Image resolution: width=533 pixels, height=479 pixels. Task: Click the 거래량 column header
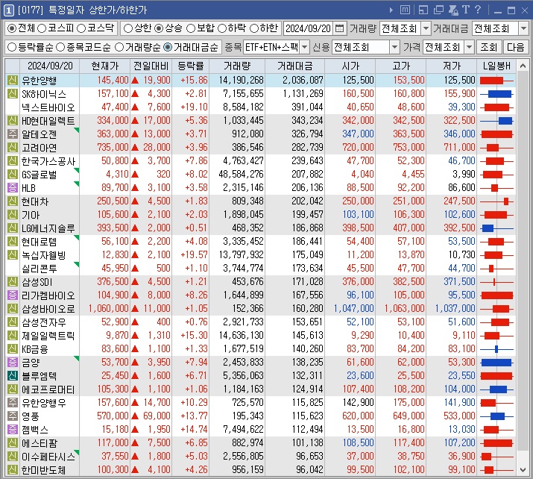(237, 66)
